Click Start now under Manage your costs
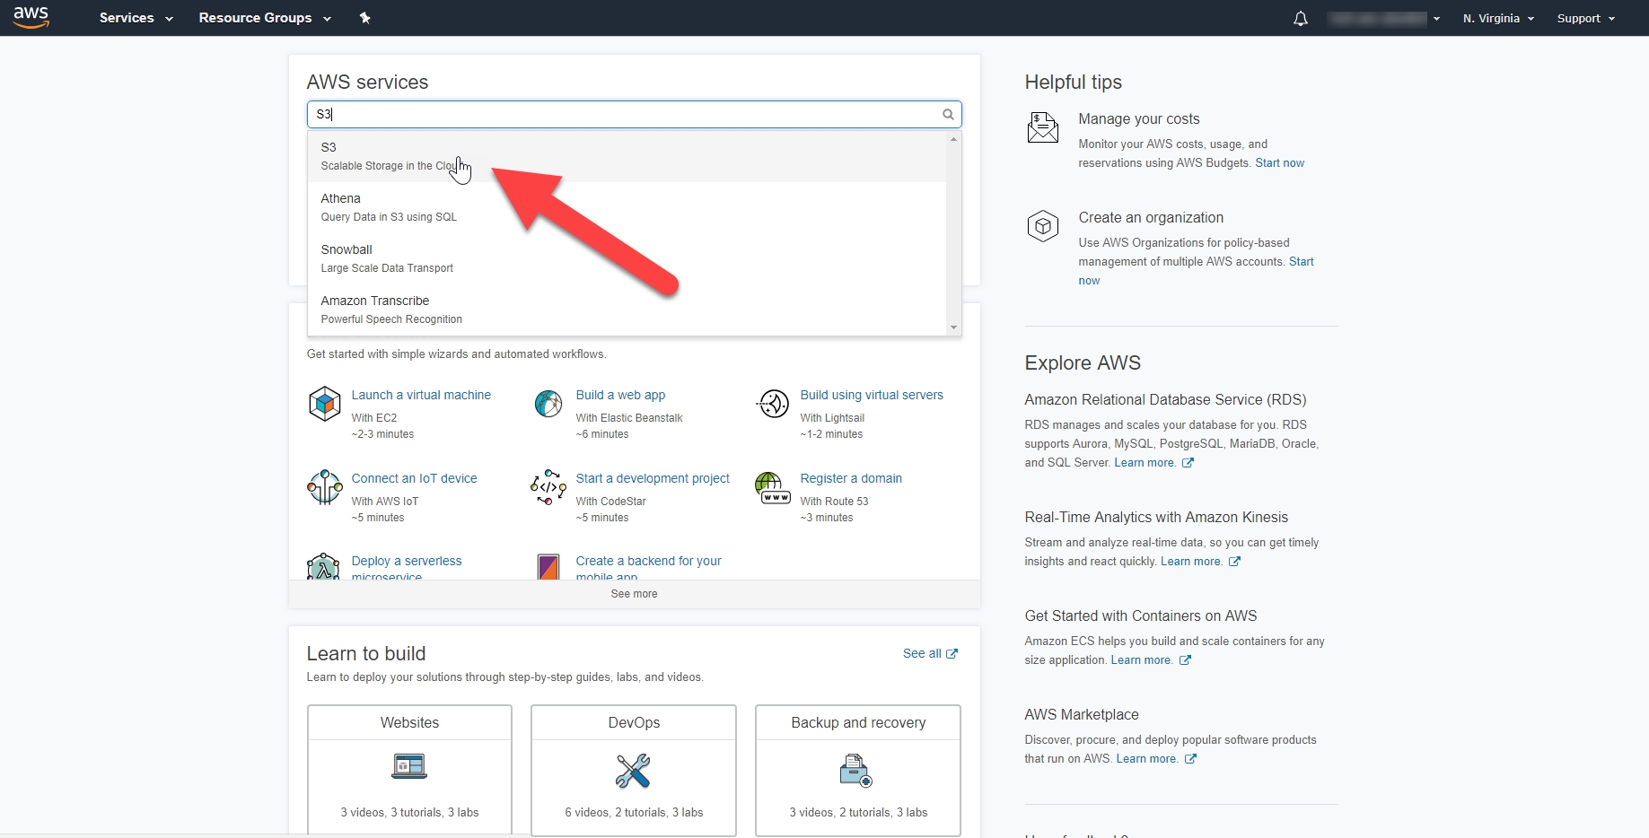Viewport: 1649px width, 838px height. click(1279, 163)
